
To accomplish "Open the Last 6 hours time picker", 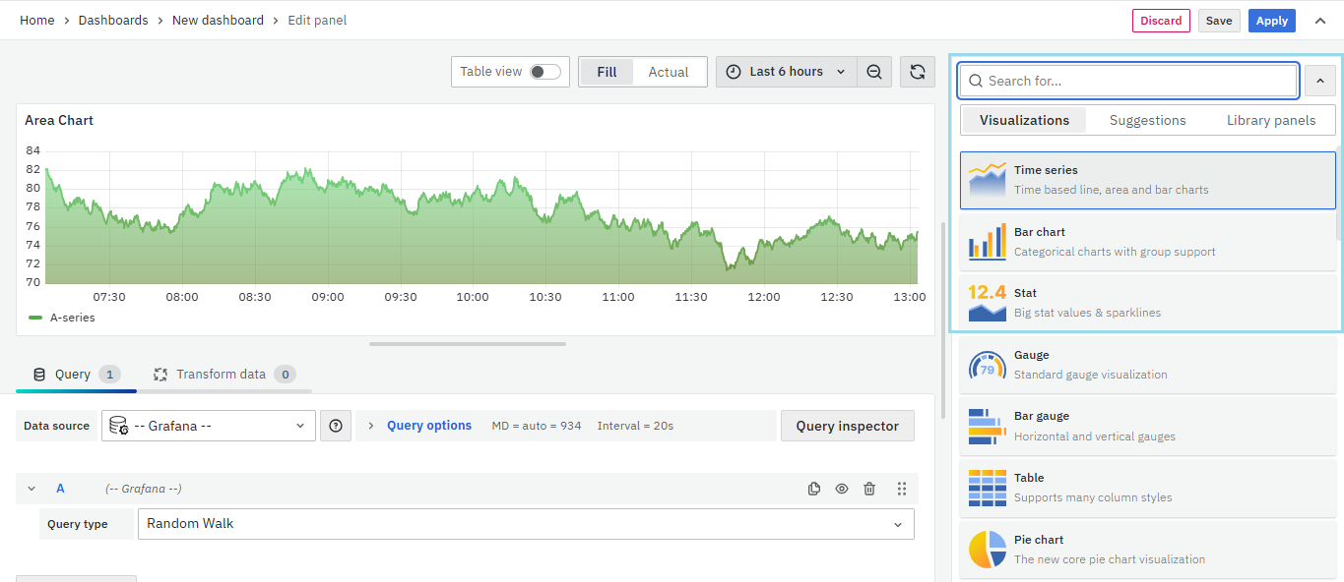I will tap(786, 72).
